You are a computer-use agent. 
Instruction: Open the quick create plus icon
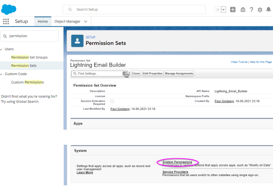(x=233, y=10)
